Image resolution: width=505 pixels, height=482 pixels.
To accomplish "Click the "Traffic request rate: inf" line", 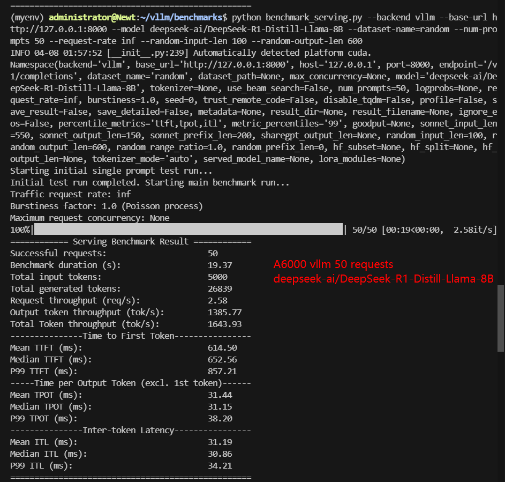I will 71,194.
